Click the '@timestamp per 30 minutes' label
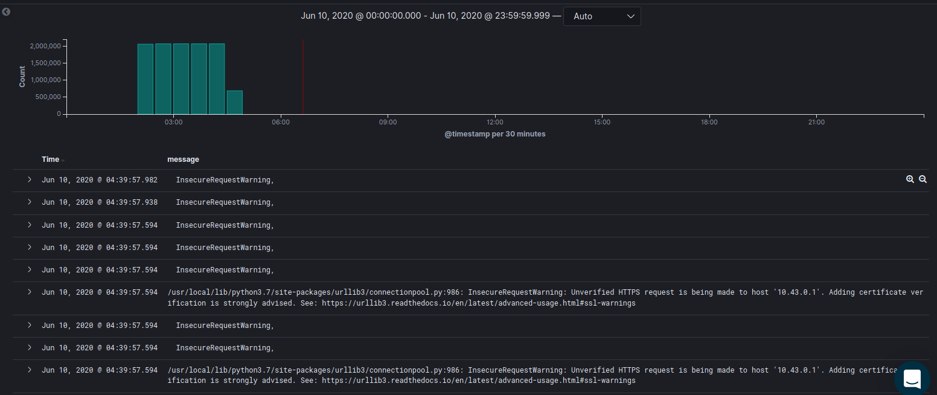The image size is (937, 395). 495,134
